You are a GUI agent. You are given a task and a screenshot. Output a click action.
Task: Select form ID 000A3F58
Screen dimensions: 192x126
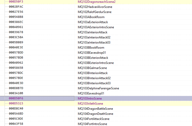pyautogui.click(x=16, y=124)
